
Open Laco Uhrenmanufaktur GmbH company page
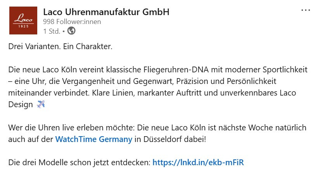(106, 12)
